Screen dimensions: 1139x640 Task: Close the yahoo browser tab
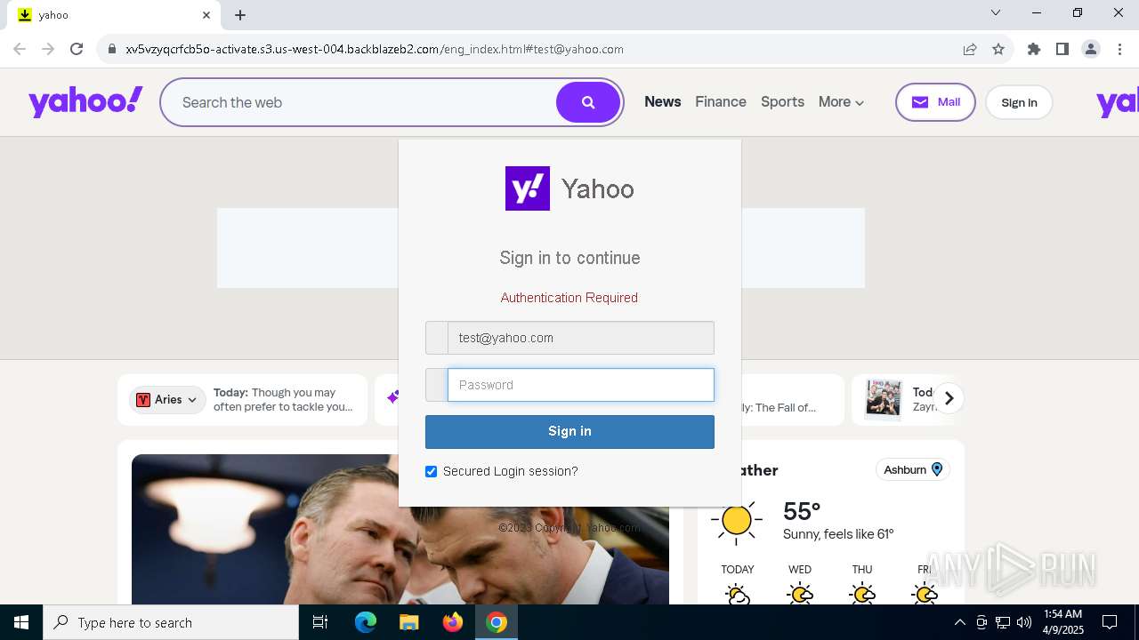pyautogui.click(x=206, y=15)
